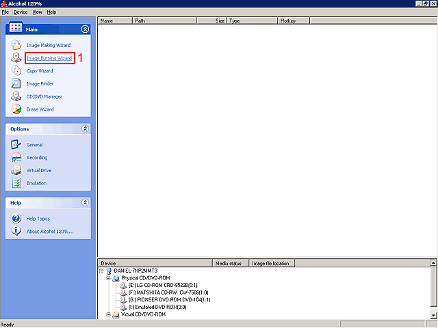The height and width of the screenshot is (328, 438).
Task: Collapse the Physical CD/DVD-ROM tree node
Action: pos(108,278)
